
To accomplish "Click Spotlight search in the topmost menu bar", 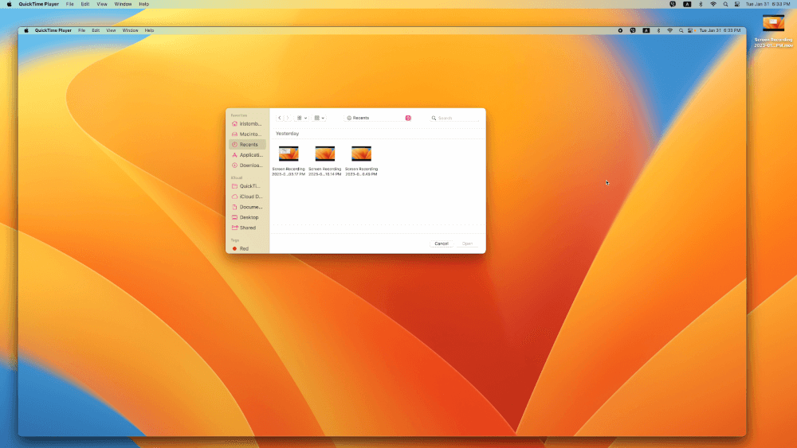I will (724, 4).
